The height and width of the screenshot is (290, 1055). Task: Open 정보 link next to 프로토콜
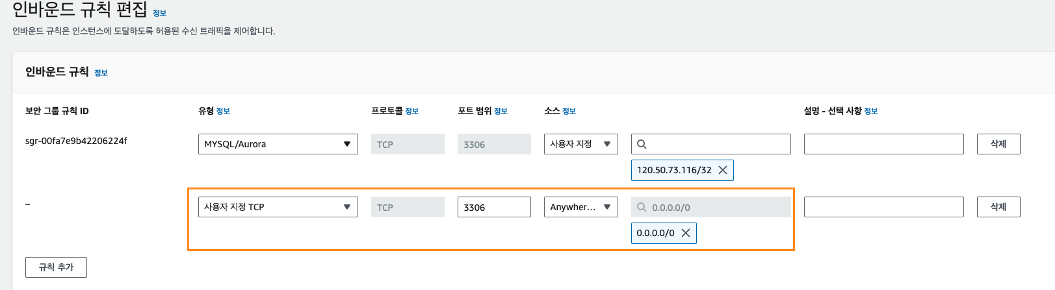[x=412, y=111]
